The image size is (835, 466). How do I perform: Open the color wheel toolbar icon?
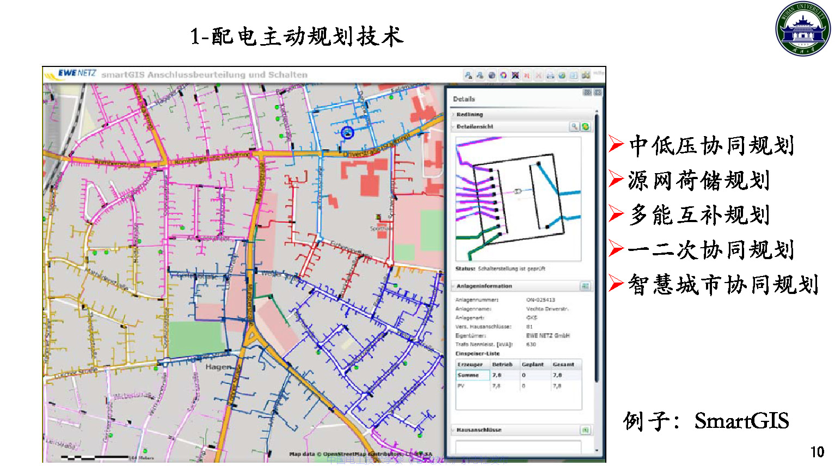(503, 76)
